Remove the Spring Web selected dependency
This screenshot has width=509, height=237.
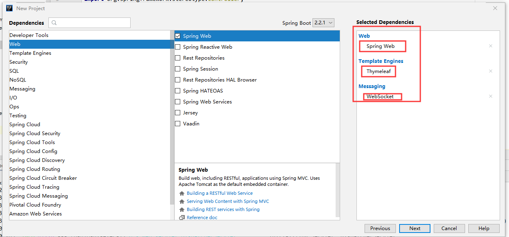[x=490, y=46]
